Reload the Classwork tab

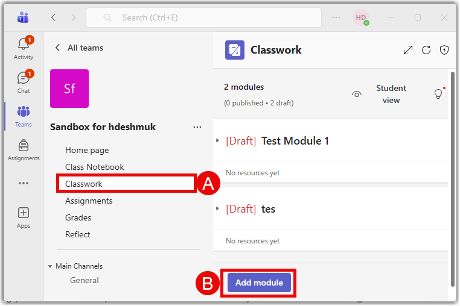click(426, 50)
